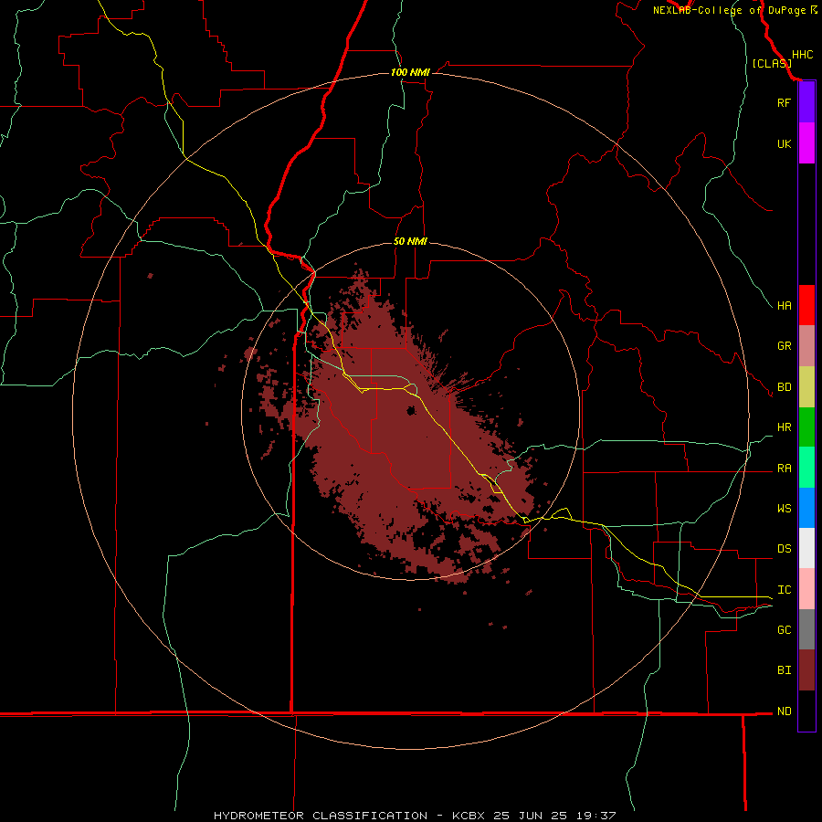Click the IC pink legend swatch

806,589
